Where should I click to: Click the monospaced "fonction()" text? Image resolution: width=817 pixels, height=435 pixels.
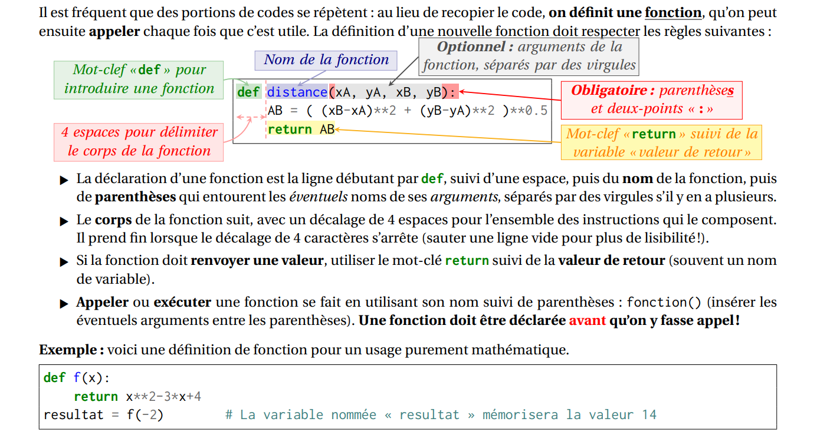coord(664,303)
